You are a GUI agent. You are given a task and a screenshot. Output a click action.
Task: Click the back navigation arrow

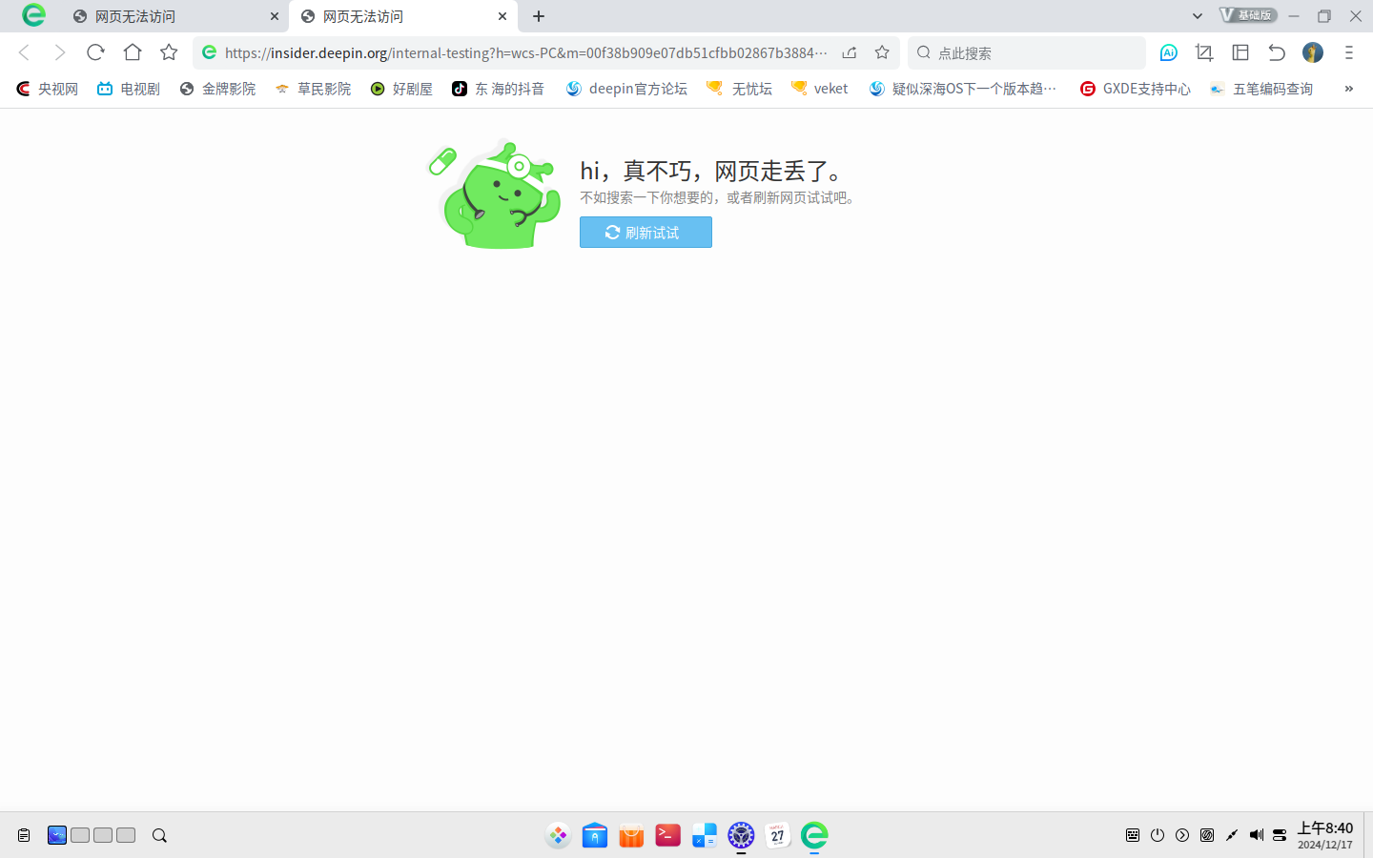[25, 52]
